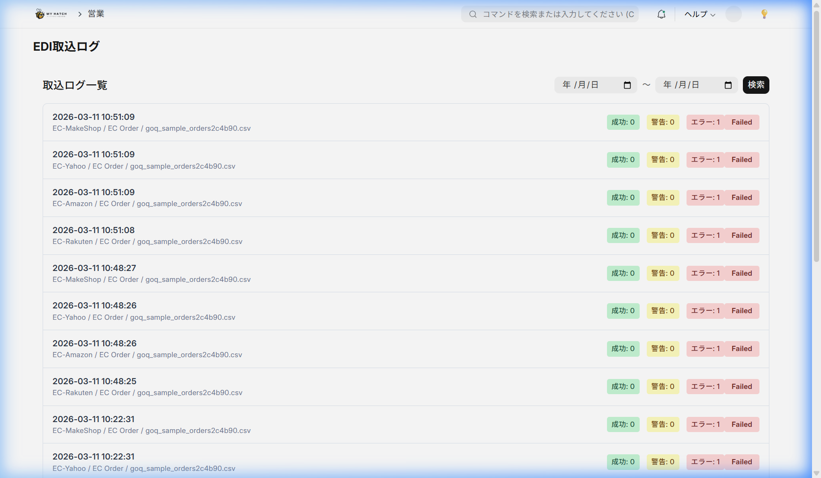Click the lightbulb icon in header
The image size is (821, 478).
pyautogui.click(x=764, y=14)
